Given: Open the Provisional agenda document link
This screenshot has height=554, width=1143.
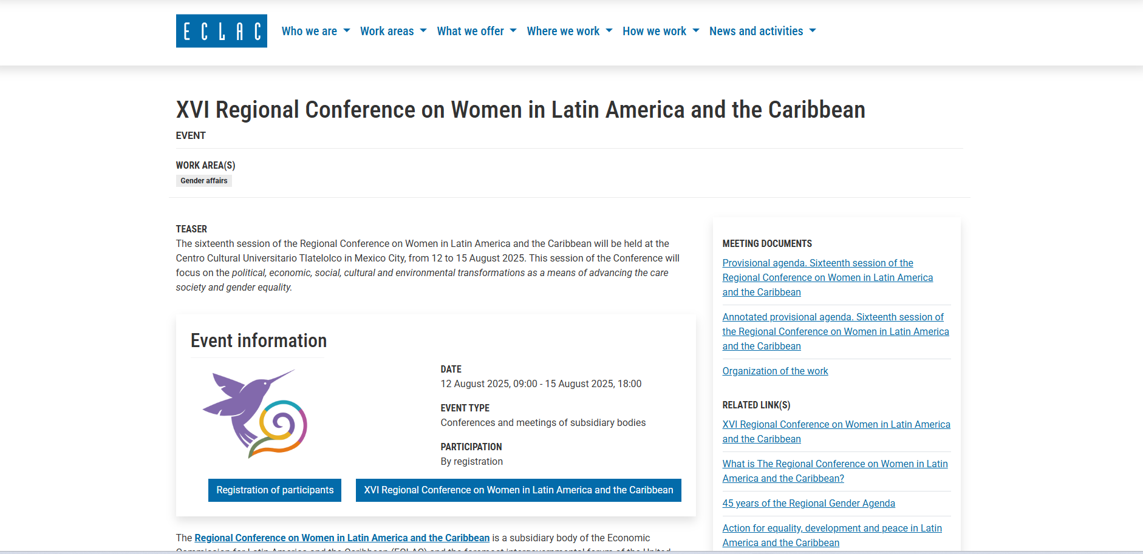Looking at the screenshot, I should [828, 277].
